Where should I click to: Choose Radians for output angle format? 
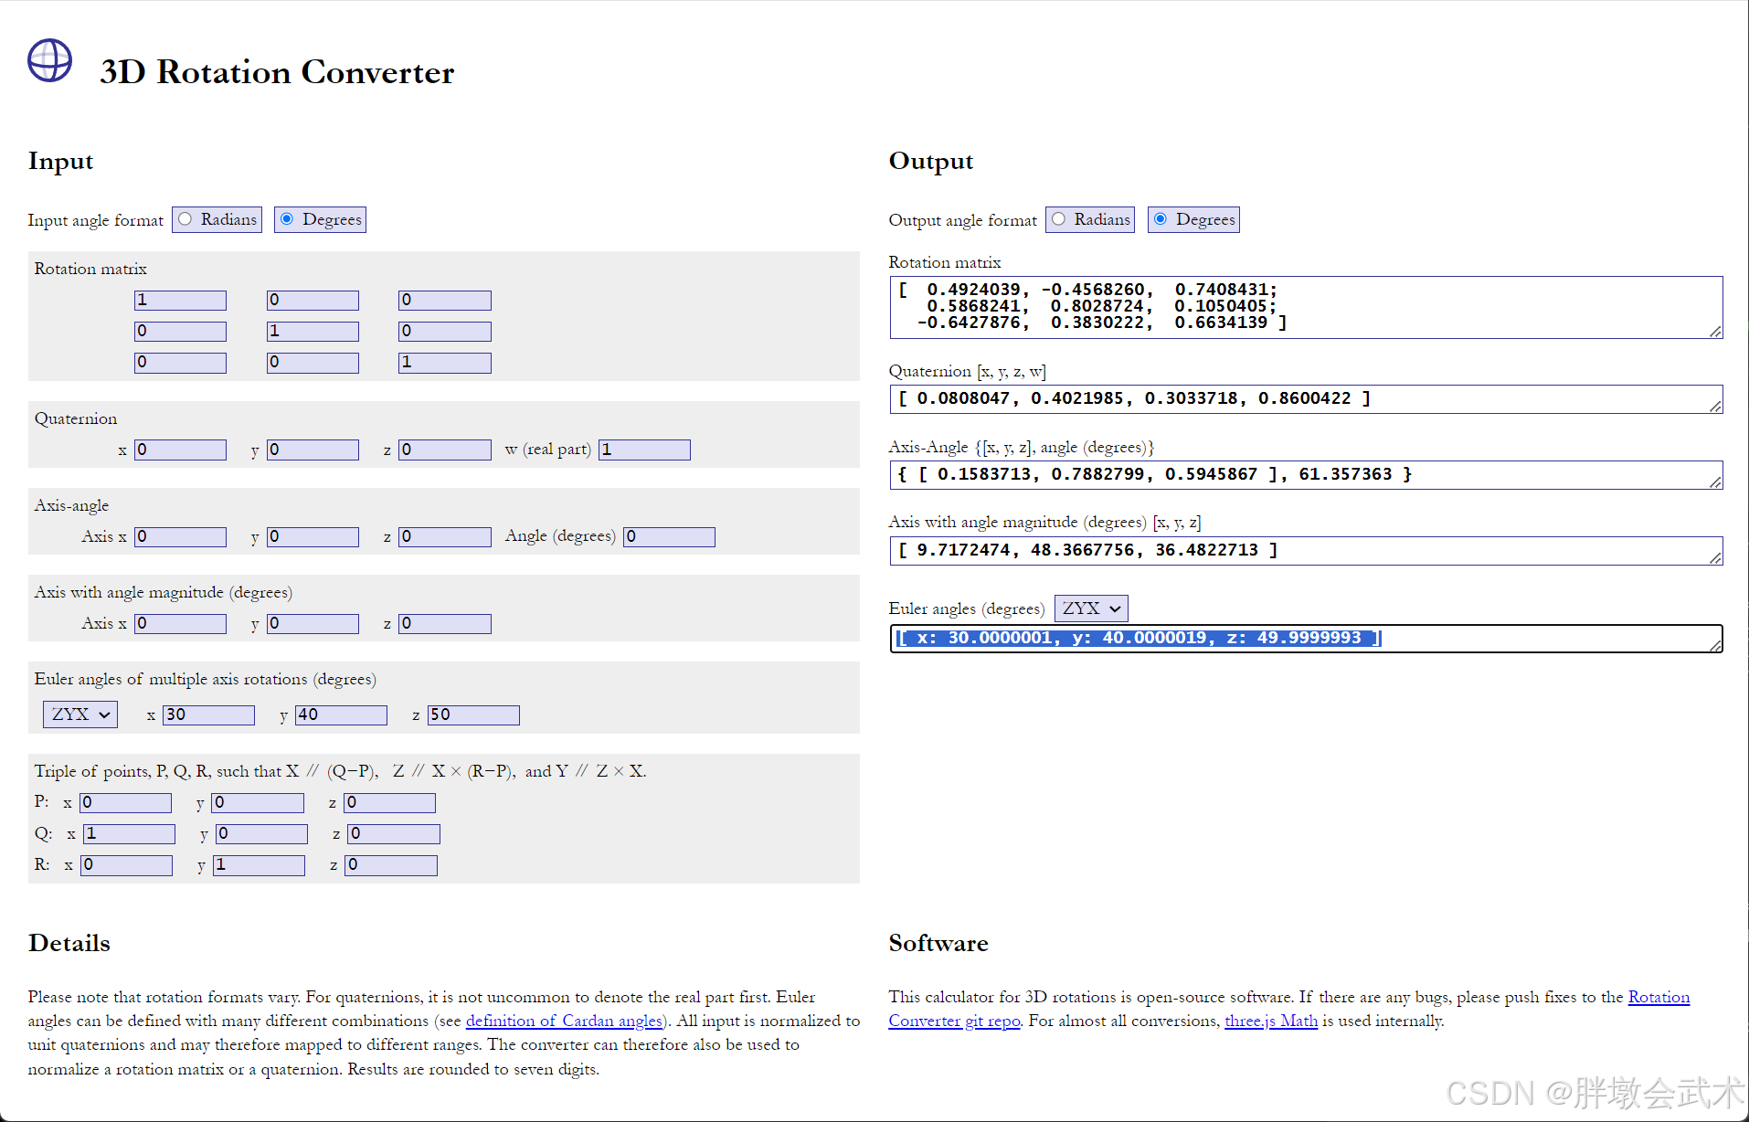pos(1058,219)
